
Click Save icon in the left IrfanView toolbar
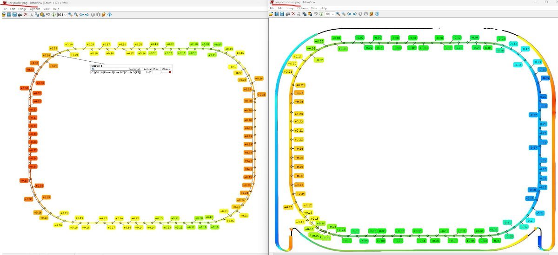coord(15,15)
